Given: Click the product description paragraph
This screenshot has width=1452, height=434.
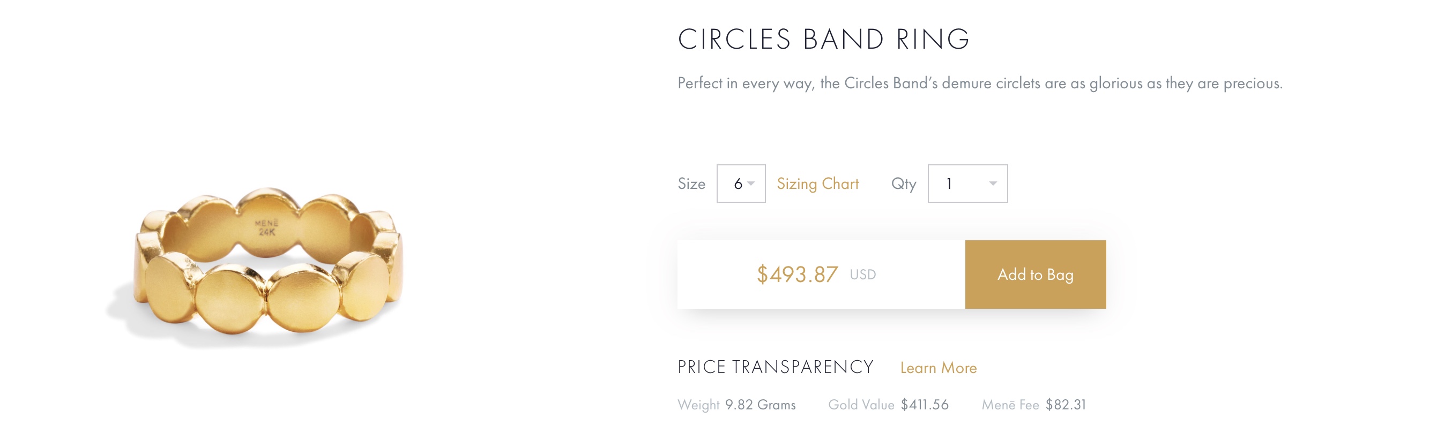Looking at the screenshot, I should tap(980, 83).
